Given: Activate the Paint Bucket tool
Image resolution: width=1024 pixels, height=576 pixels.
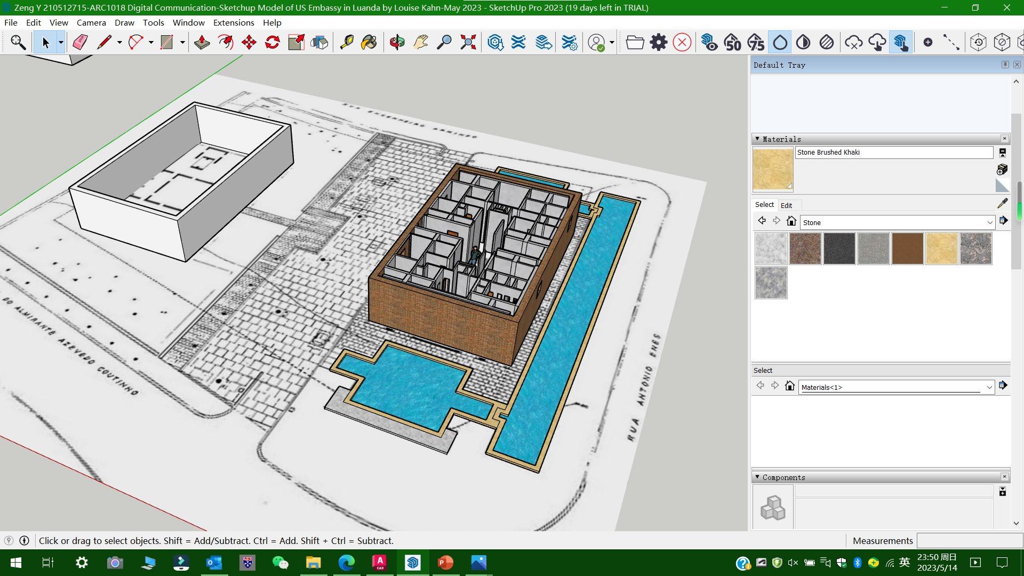Looking at the screenshot, I should [x=369, y=42].
